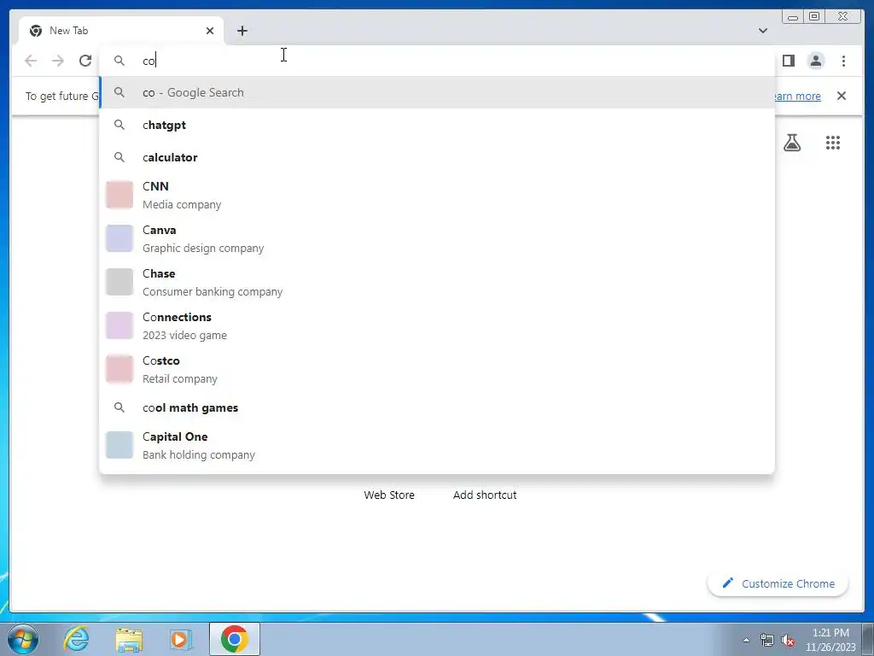This screenshot has height=656, width=874.
Task: Show hidden tray icons arrow
Action: click(x=746, y=640)
